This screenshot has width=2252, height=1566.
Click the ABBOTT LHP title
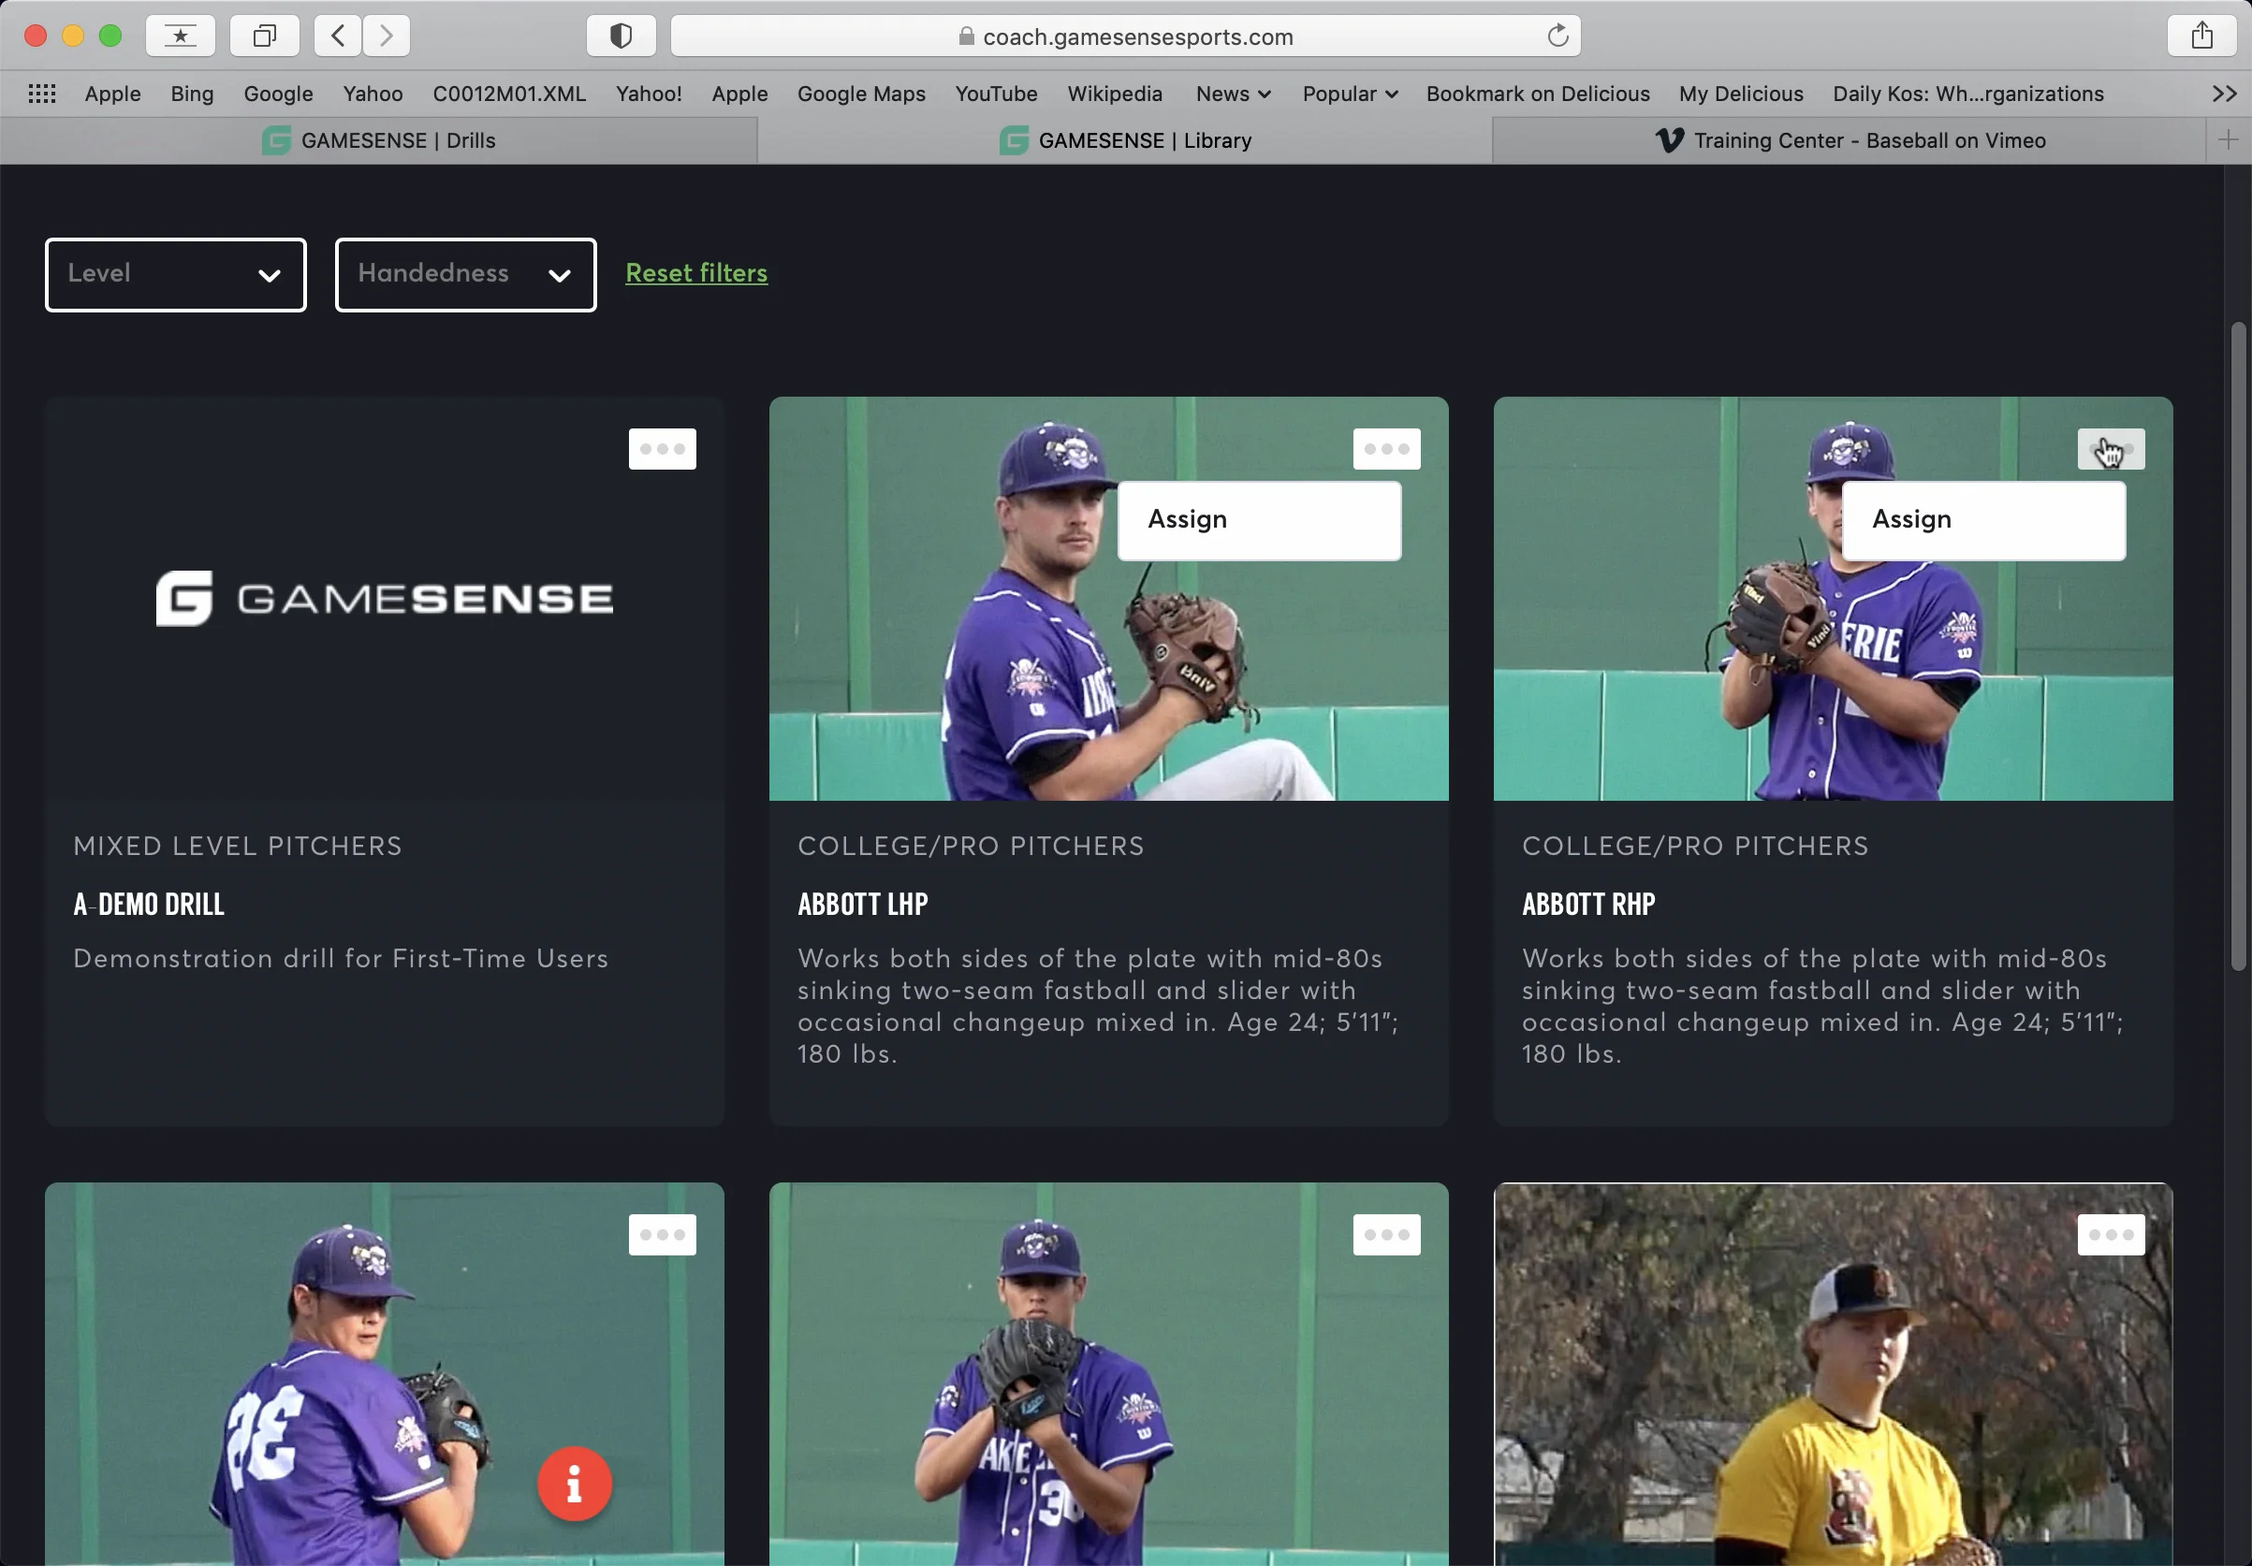[x=862, y=904]
